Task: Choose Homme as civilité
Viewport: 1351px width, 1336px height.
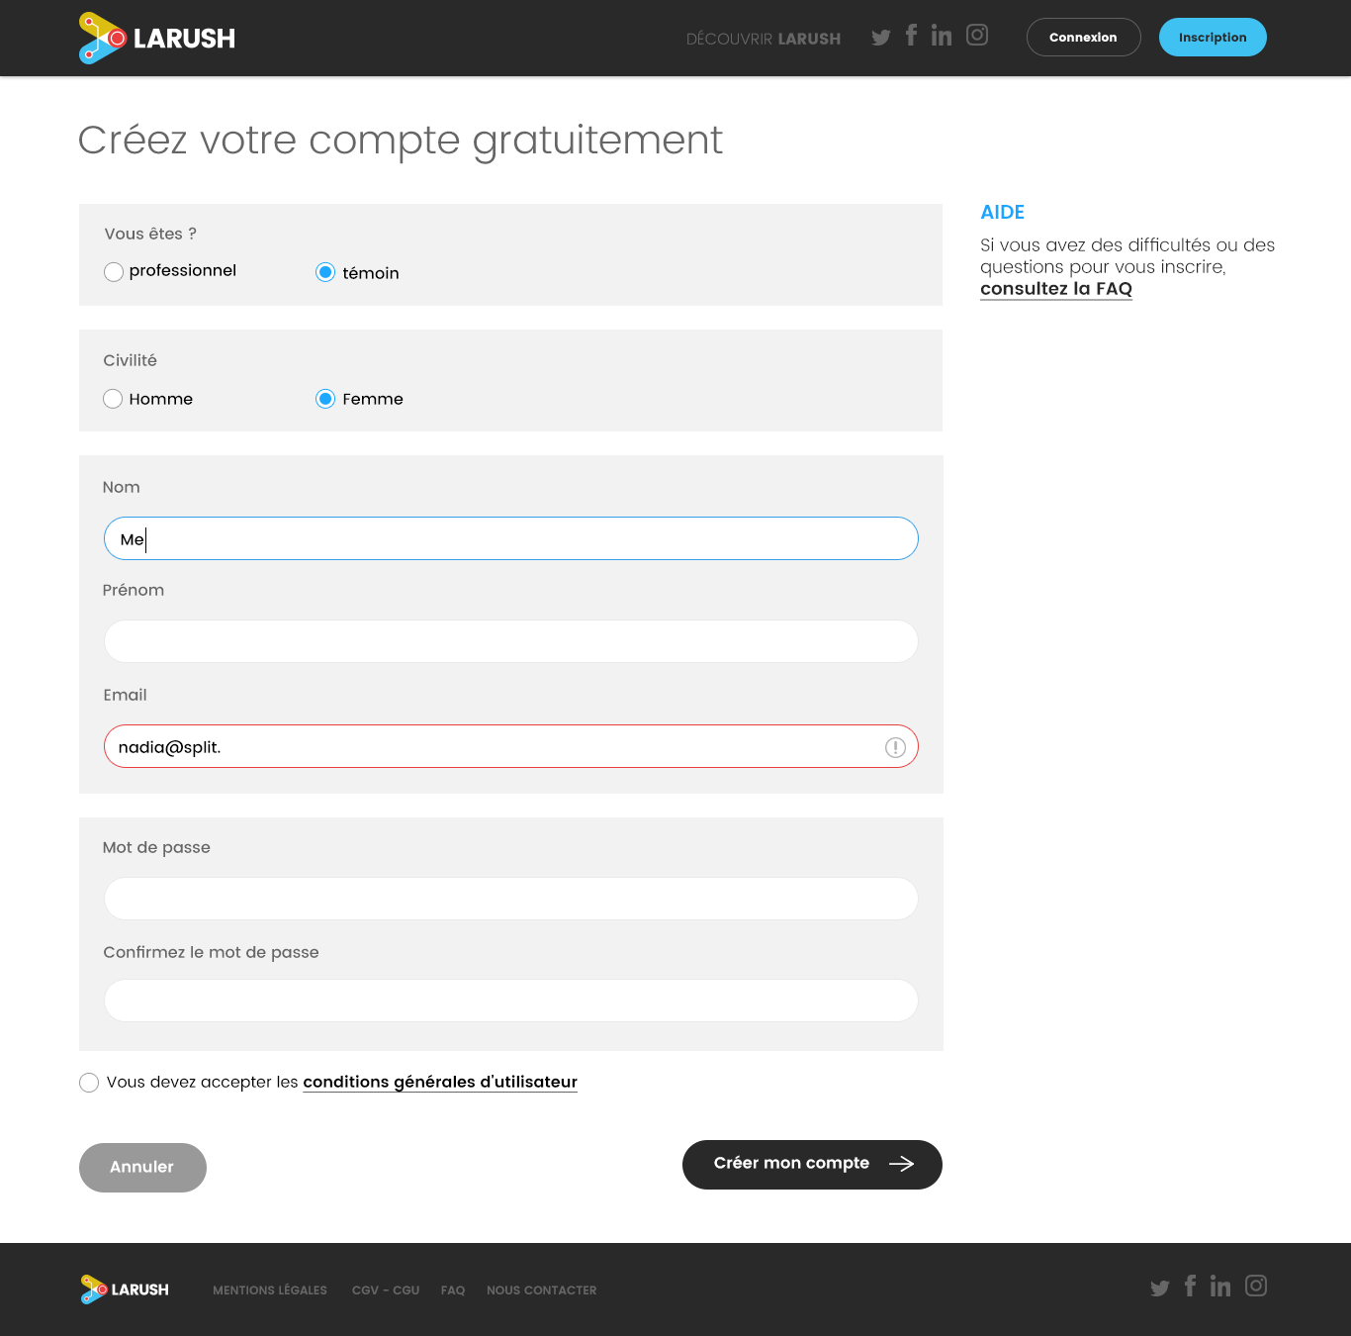Action: pyautogui.click(x=113, y=399)
